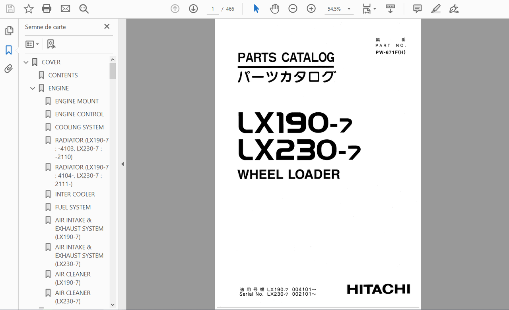
Task: Click the find current bookmark icon
Action: click(x=51, y=44)
